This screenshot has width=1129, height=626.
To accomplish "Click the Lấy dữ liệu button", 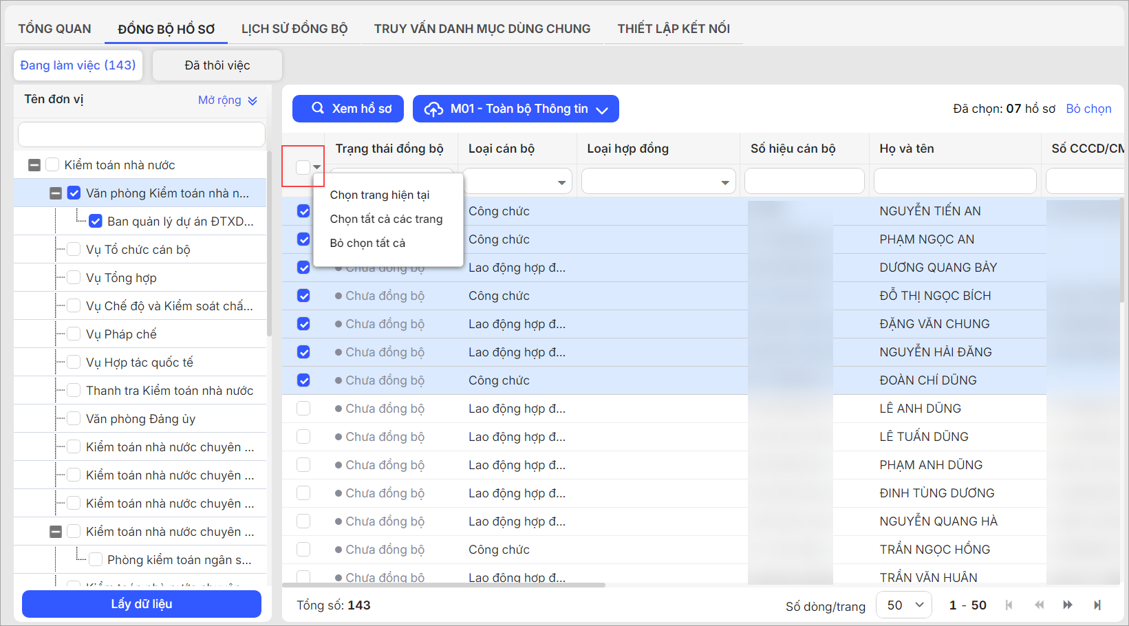I will [142, 604].
